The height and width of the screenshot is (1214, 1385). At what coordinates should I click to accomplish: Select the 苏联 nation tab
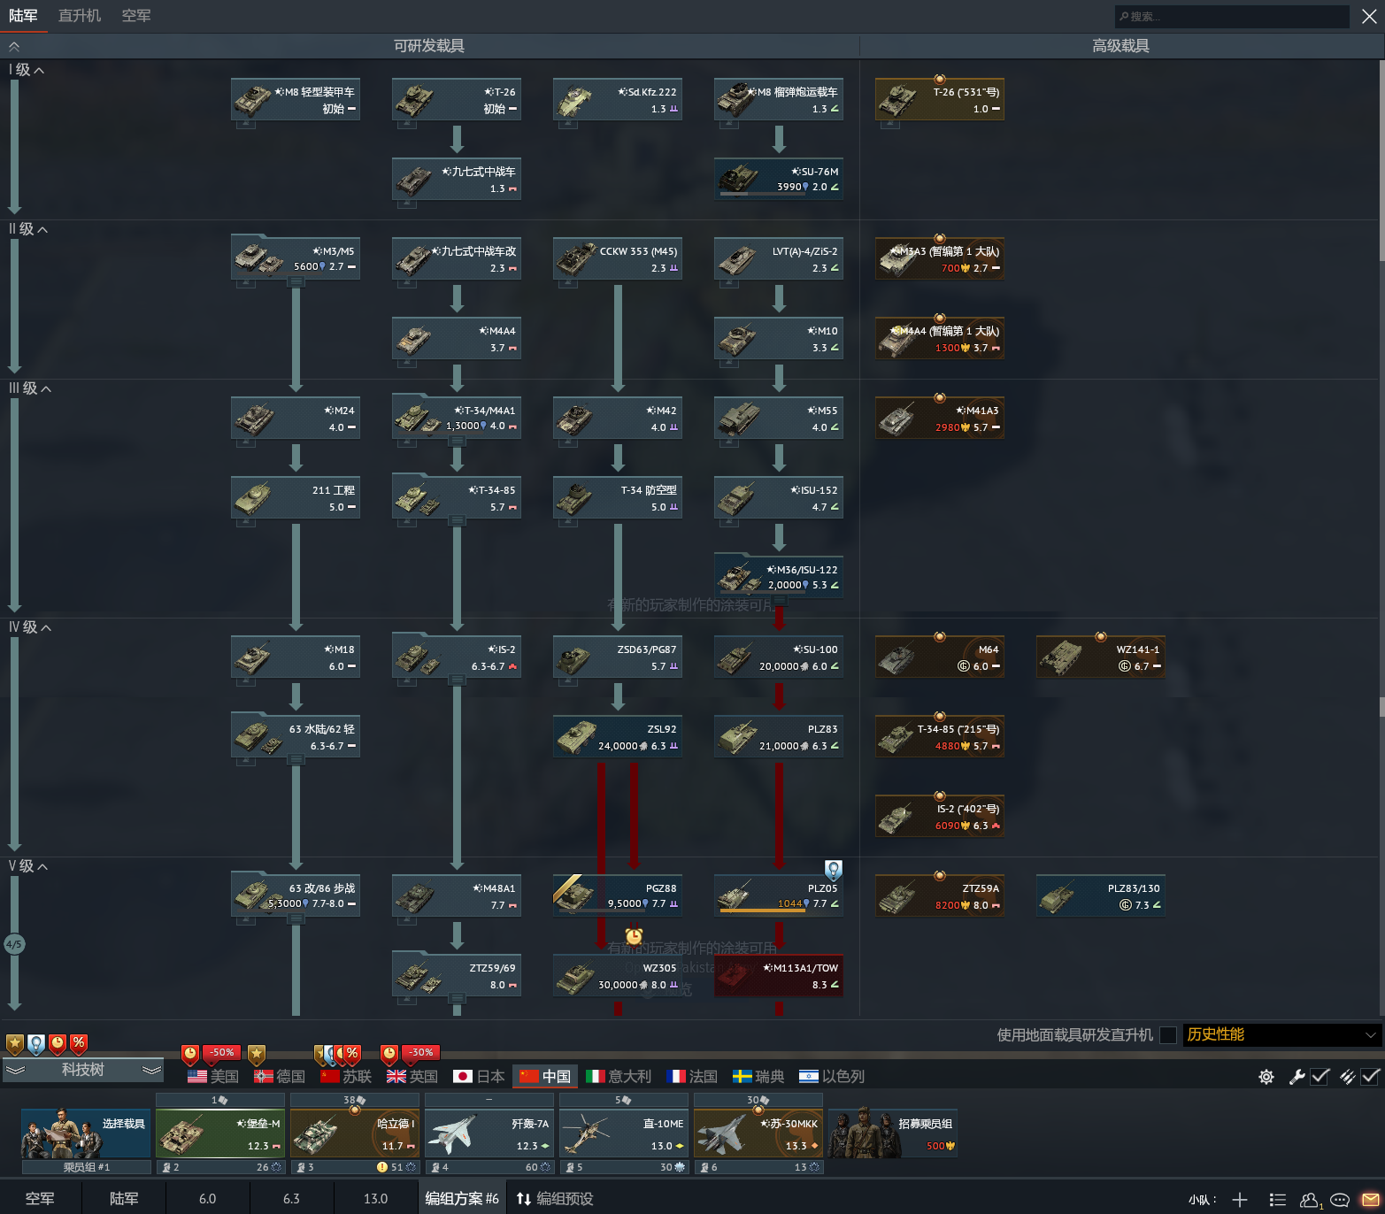pyautogui.click(x=346, y=1076)
